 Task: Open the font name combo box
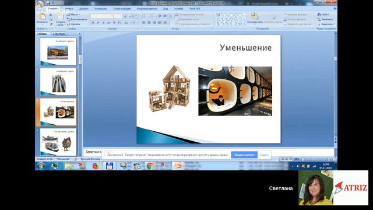tap(102, 16)
